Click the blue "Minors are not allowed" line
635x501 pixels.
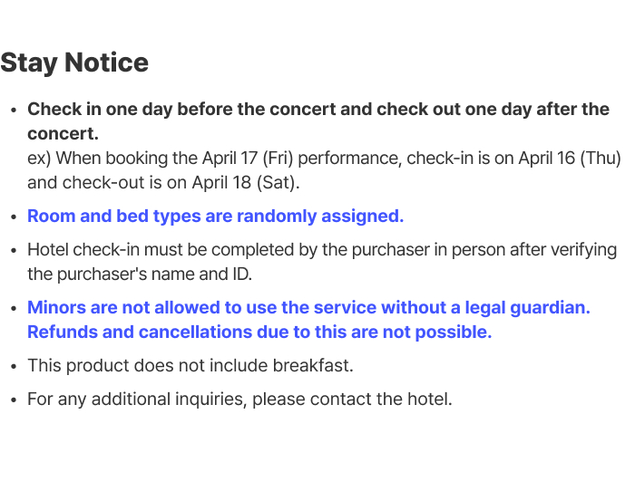[308, 308]
